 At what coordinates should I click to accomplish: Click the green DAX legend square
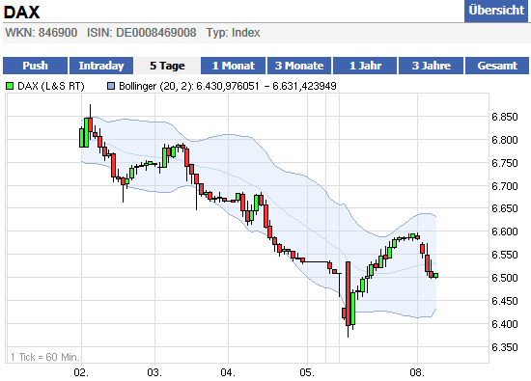pyautogui.click(x=10, y=86)
